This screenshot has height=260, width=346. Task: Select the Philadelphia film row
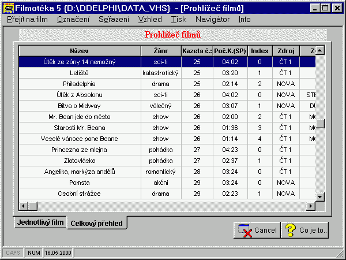tap(80, 84)
